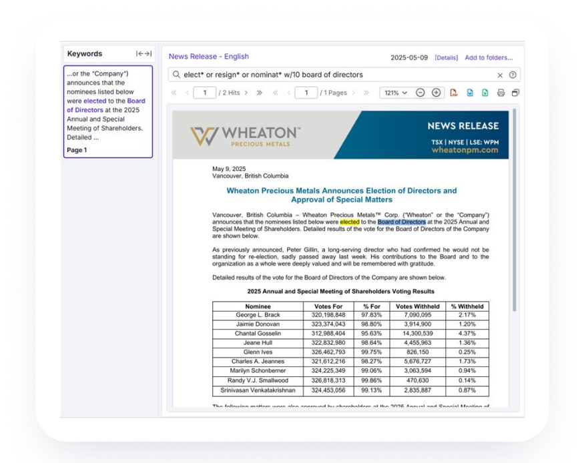
Task: Open document in new window icon
Action: click(515, 93)
